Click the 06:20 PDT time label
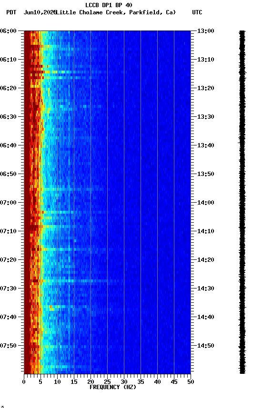263x412 pixels. (x=8, y=88)
